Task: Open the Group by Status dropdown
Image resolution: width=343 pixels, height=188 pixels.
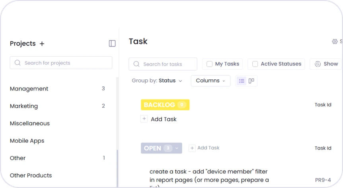Action: point(157,81)
